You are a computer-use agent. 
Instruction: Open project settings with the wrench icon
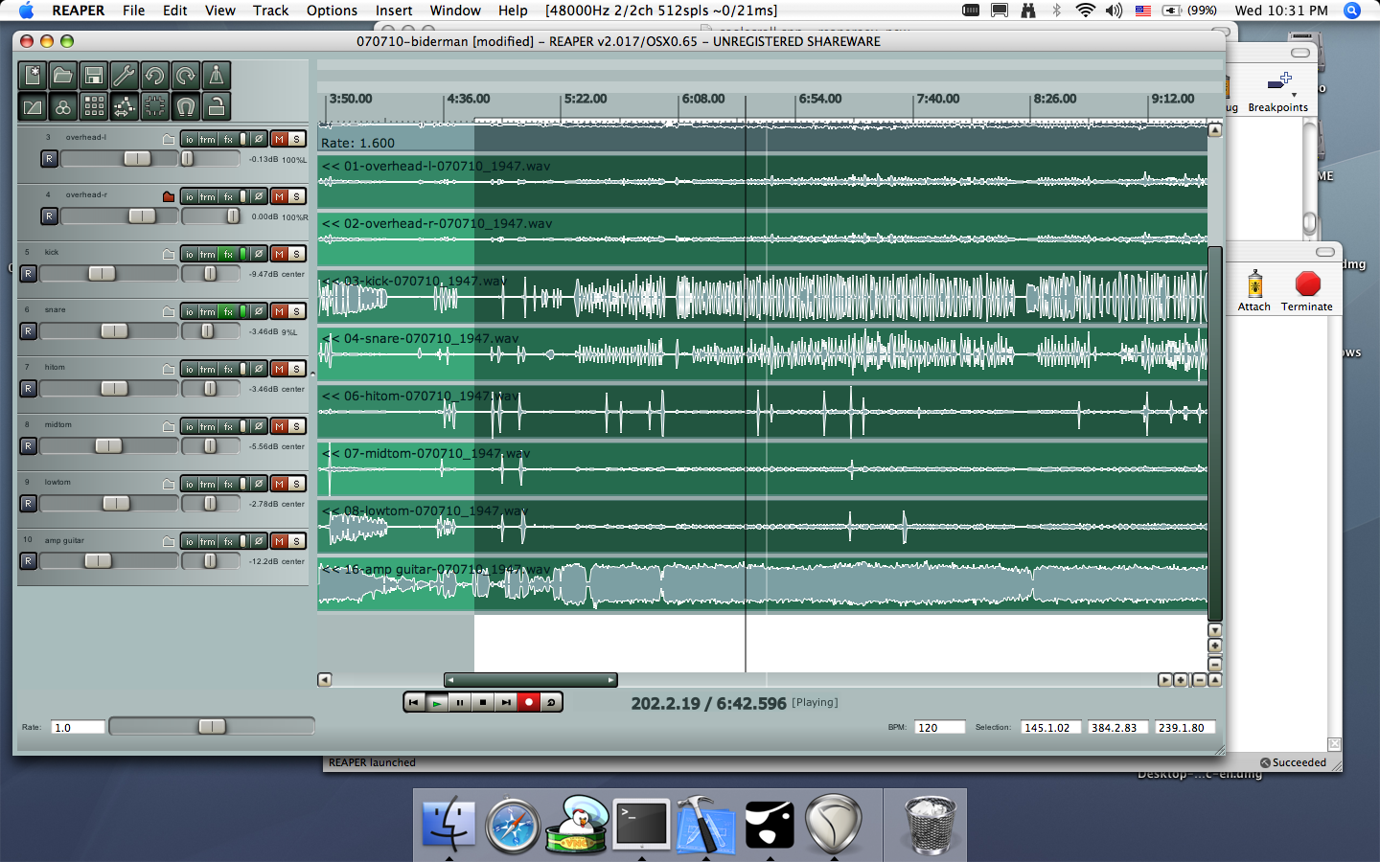(124, 74)
